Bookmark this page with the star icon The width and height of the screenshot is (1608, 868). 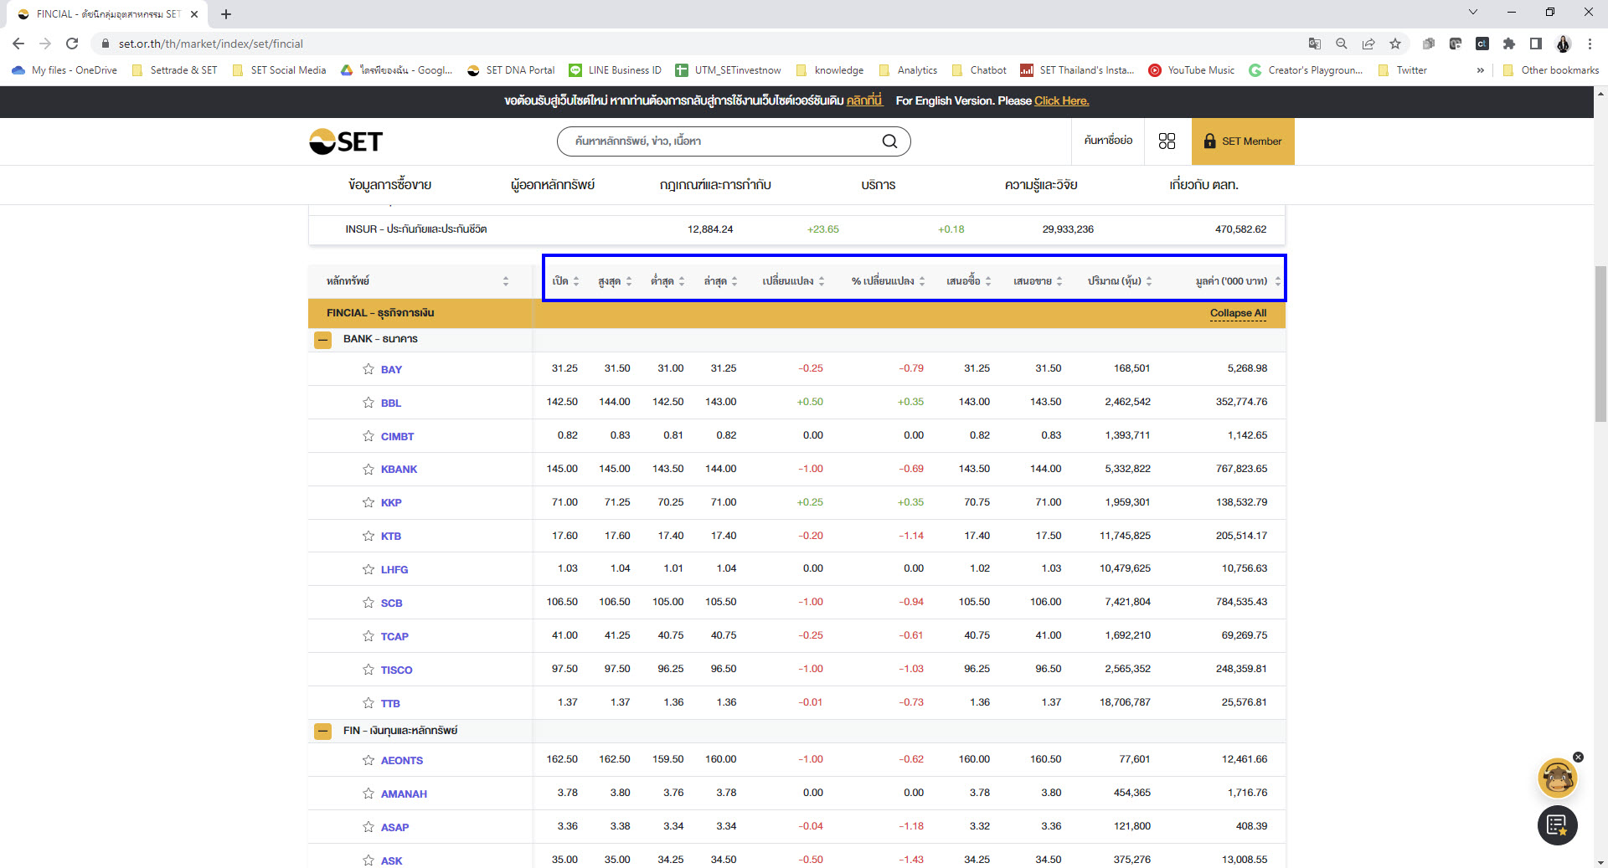click(x=1394, y=44)
